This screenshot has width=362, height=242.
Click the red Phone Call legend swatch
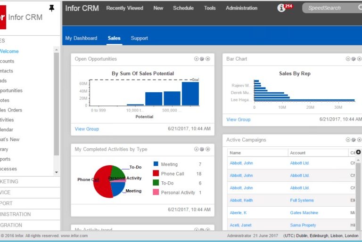[156, 173]
